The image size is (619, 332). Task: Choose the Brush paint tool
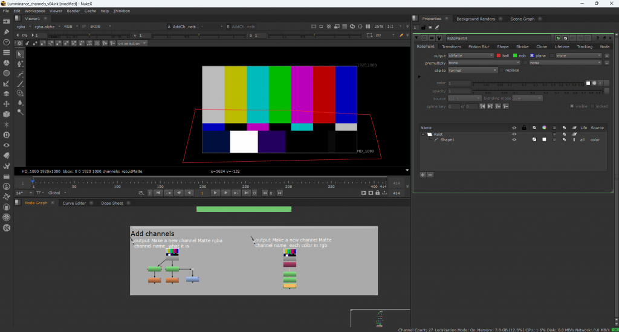(20, 84)
